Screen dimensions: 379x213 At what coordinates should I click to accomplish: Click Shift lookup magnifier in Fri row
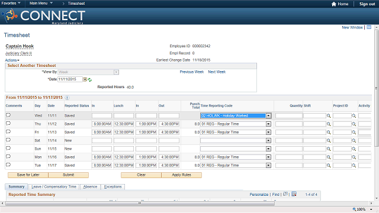pos(329,133)
